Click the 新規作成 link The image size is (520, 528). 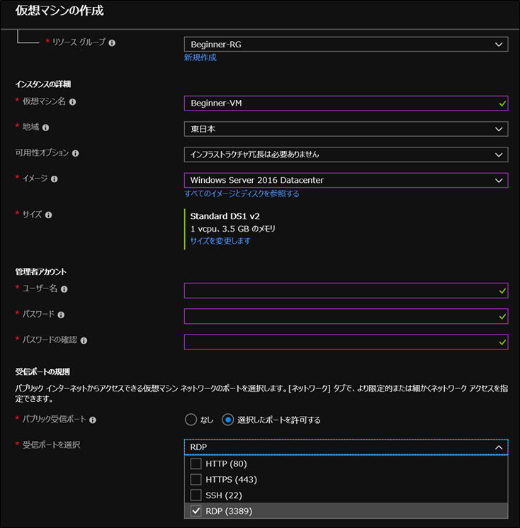[x=200, y=57]
